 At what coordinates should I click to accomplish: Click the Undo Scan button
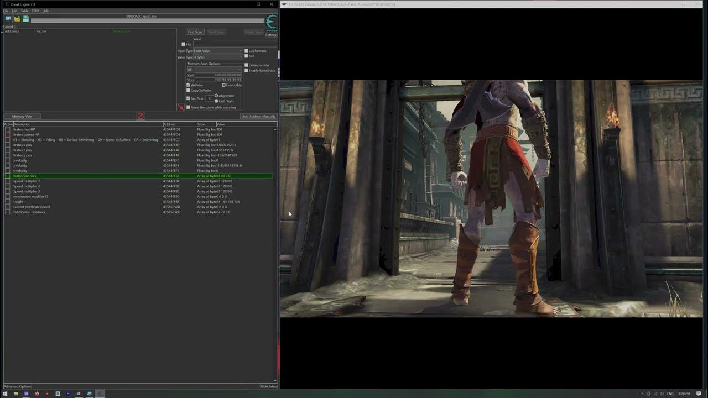254,32
